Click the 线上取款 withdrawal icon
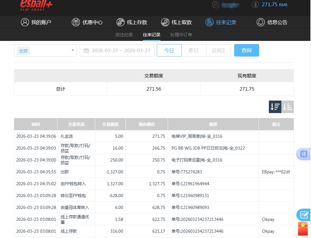Viewport: 311px width, 238px height. tap(165, 22)
